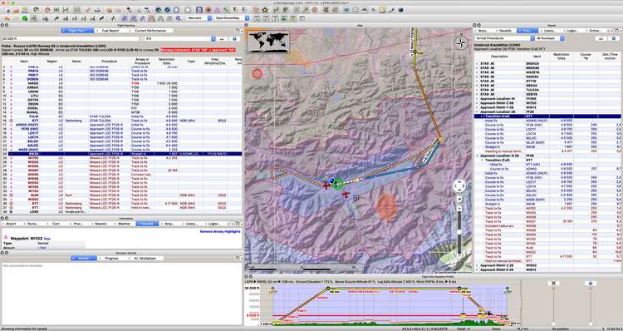Viewport: 623px width, 331px height.
Task: Select the highlighted Transition (Full) RTT row
Action: click(547, 116)
